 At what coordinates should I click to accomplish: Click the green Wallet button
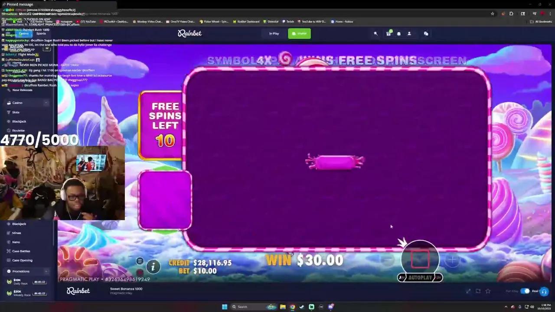click(299, 33)
